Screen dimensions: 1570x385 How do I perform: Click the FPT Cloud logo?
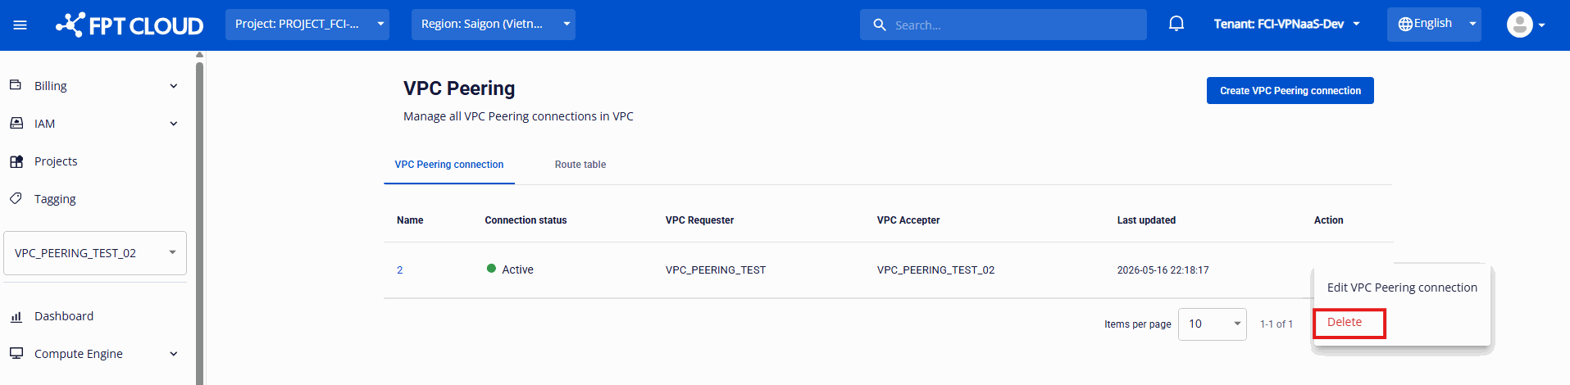click(130, 25)
